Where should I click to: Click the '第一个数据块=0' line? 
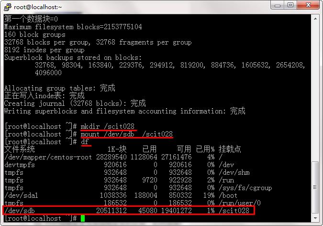31,19
